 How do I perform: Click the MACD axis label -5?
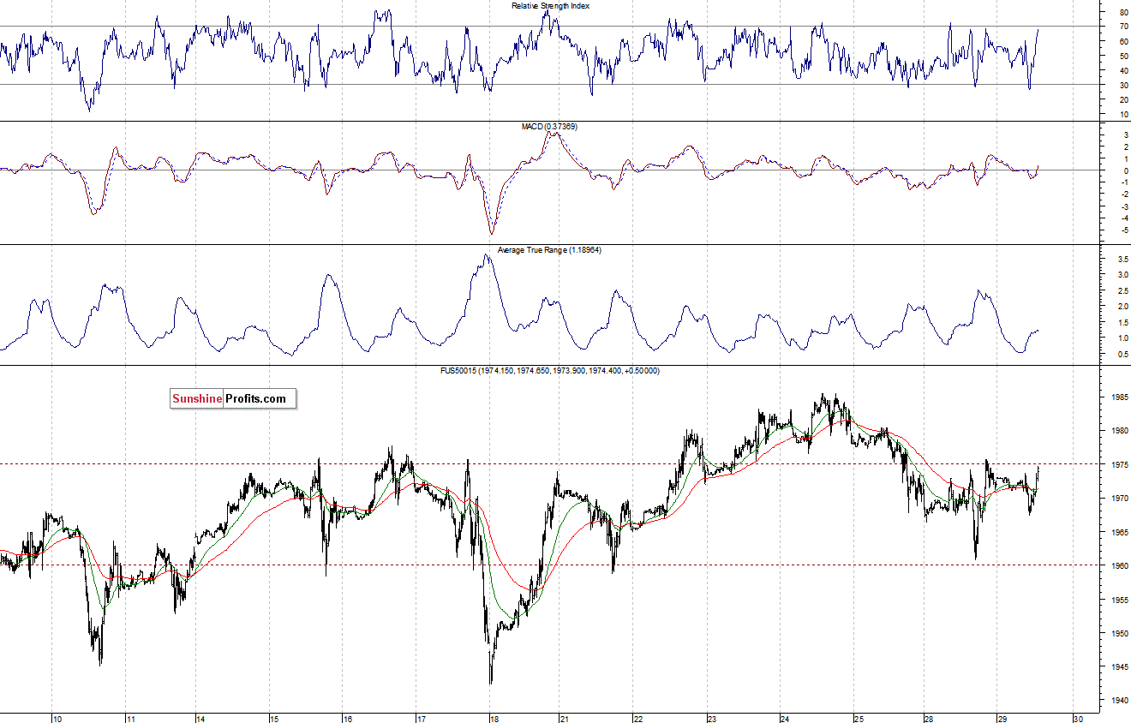pyautogui.click(x=1123, y=231)
